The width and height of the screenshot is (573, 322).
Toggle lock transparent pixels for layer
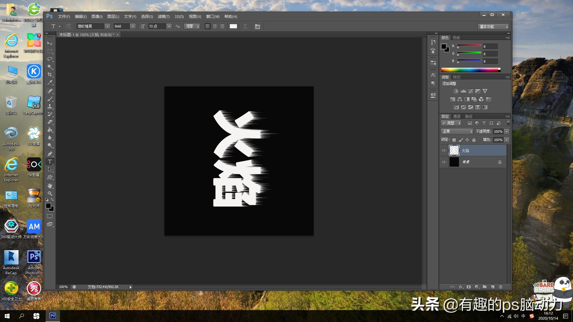[x=454, y=140]
